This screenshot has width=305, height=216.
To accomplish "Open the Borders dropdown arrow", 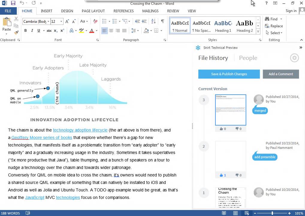I will point(161,31).
